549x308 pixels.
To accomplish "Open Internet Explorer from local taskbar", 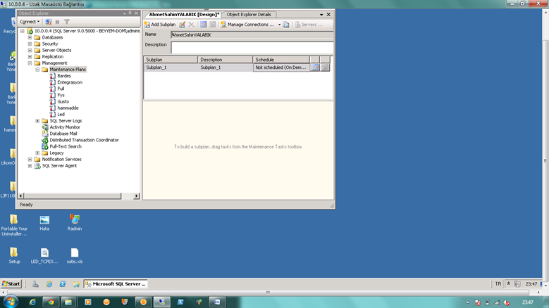I will click(x=32, y=302).
